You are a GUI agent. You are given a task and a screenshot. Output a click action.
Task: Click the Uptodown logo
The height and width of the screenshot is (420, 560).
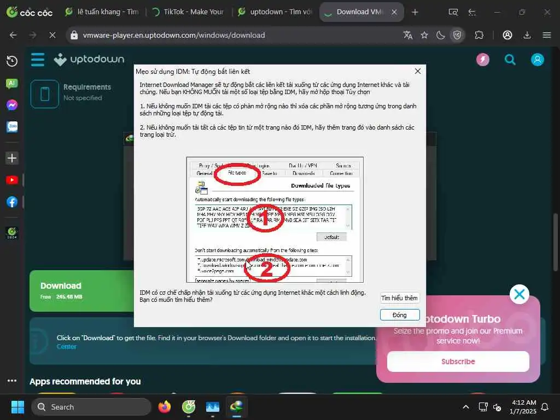(89, 59)
